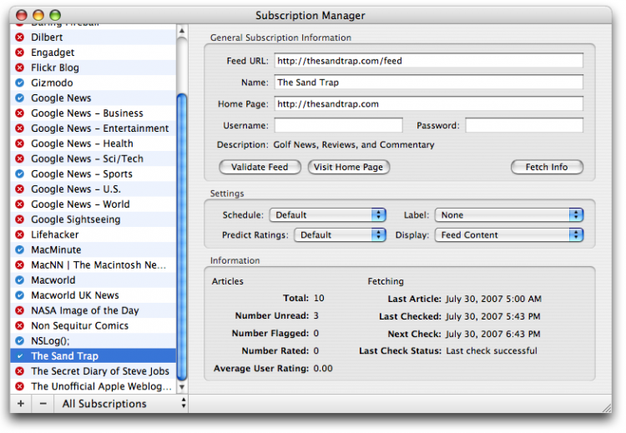Select the Engadget subscription name
The image size is (626, 433).
click(53, 53)
